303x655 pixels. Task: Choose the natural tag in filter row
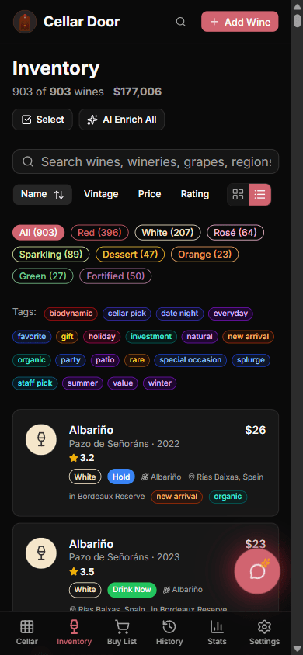click(x=200, y=336)
